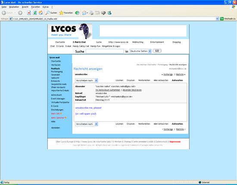Open Event Manager in sidebar
The image size is (237, 185).
[x=58, y=99]
